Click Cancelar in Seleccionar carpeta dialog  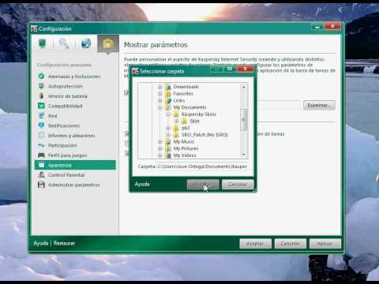pos(238,185)
